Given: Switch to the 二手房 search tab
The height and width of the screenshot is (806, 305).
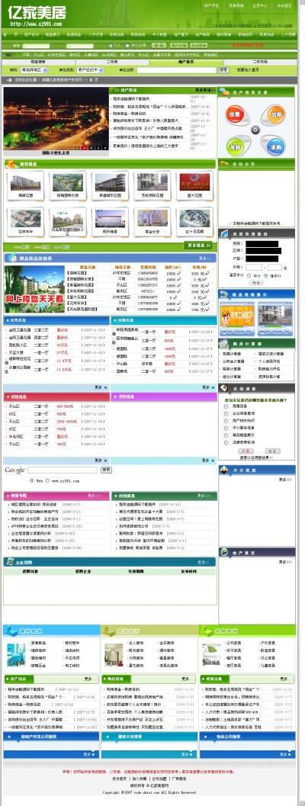Looking at the screenshot, I should (111, 62).
